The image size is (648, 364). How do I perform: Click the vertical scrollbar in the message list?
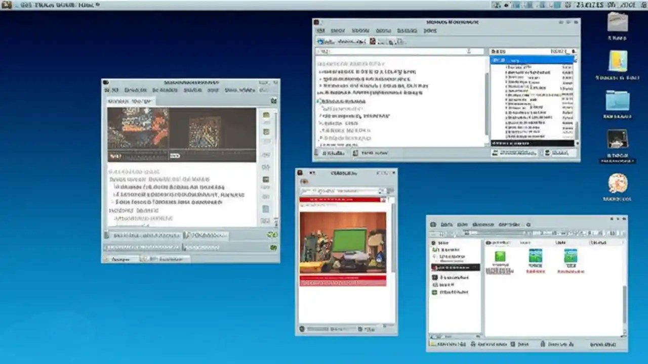pos(577,101)
